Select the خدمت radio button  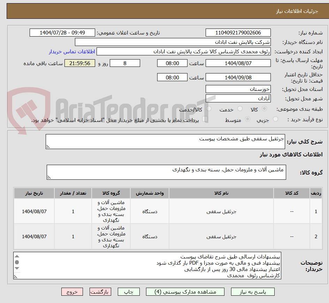[x=240, y=109]
